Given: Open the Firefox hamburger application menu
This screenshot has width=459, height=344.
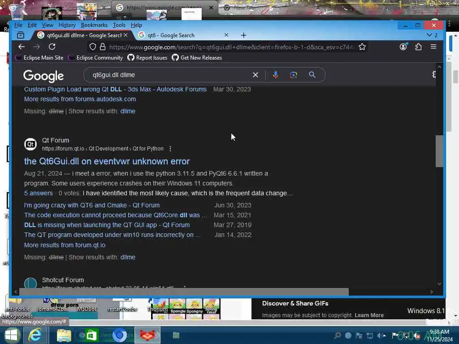Looking at the screenshot, I should tap(433, 47).
